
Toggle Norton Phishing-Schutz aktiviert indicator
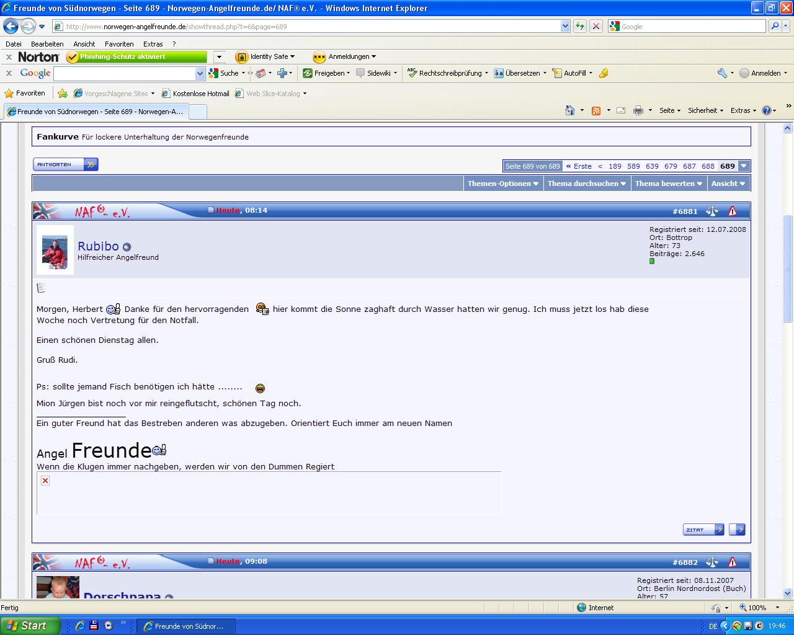pyautogui.click(x=136, y=56)
